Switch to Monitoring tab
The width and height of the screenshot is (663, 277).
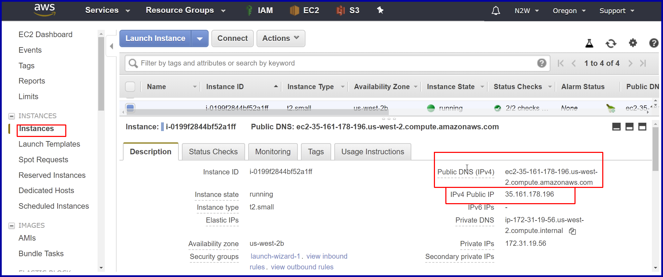pos(273,152)
